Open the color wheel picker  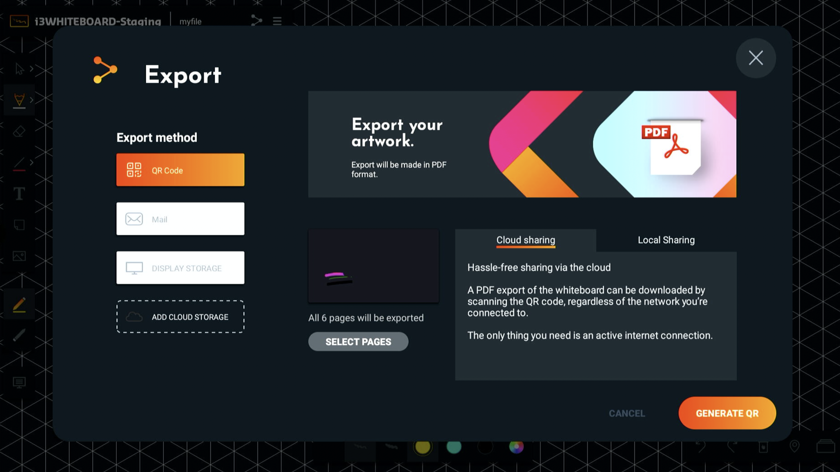[516, 447]
